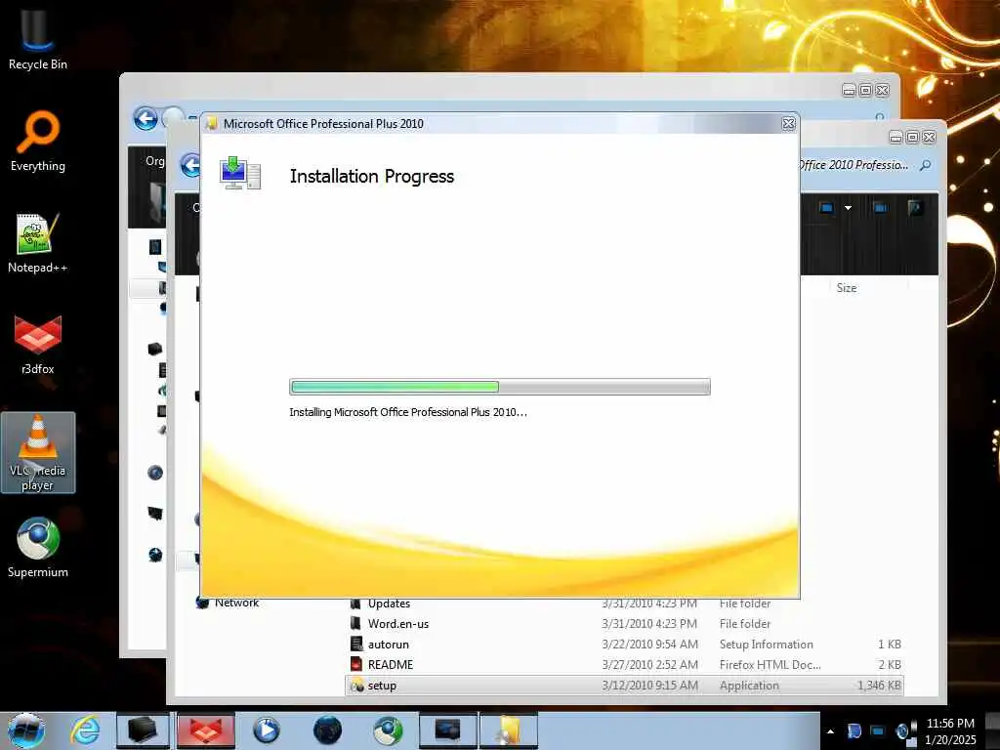This screenshot has height=750, width=1000.
Task: Select the Word.en-us folder row
Action: [624, 624]
